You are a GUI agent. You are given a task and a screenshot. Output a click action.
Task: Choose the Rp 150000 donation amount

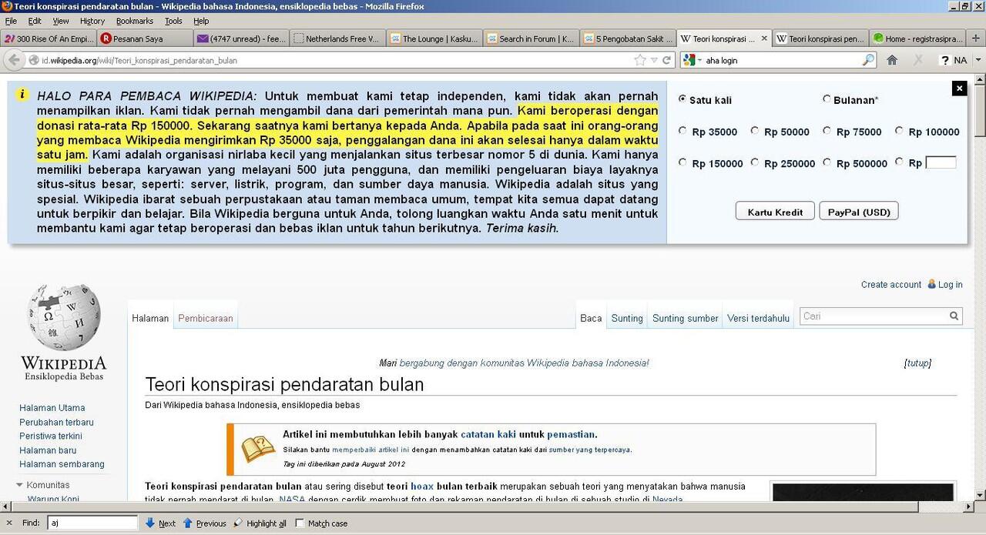click(682, 162)
